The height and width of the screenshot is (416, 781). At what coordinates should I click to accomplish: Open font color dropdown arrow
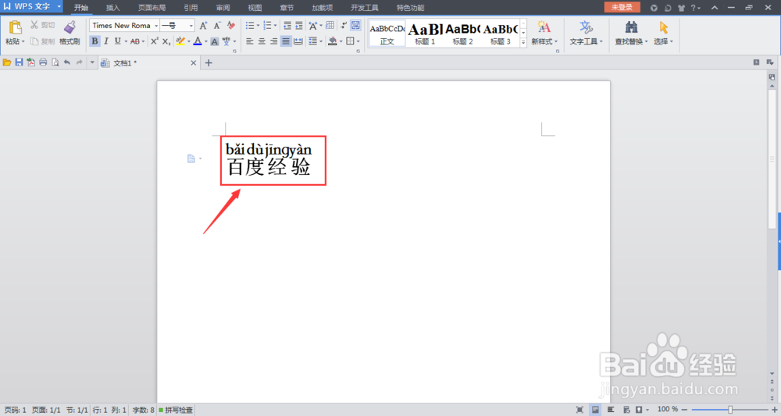pyautogui.click(x=205, y=41)
